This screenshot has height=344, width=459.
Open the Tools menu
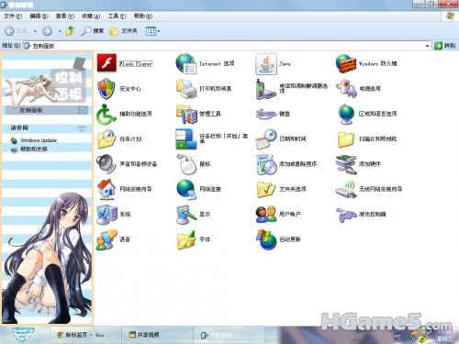117,16
